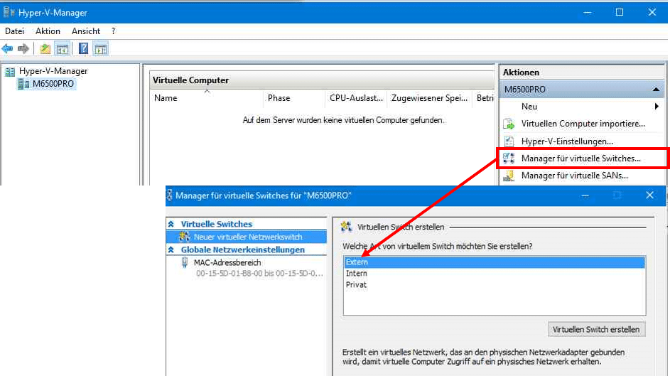Click the Forward arrow in the toolbar
Image resolution: width=670 pixels, height=376 pixels.
pyautogui.click(x=23, y=49)
